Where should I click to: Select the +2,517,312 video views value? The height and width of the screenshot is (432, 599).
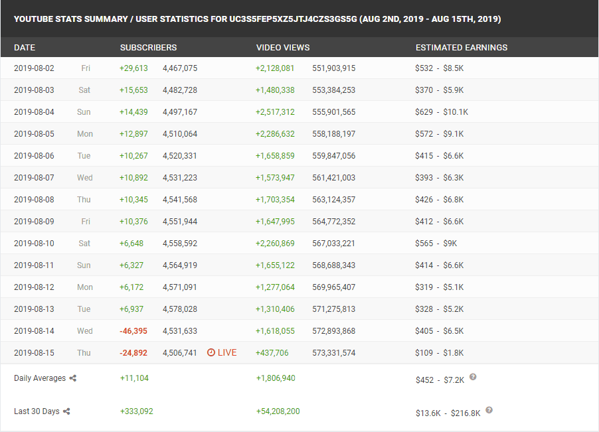click(x=275, y=112)
